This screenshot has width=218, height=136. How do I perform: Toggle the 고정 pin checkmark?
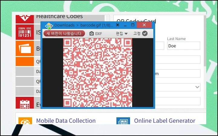point(145,33)
